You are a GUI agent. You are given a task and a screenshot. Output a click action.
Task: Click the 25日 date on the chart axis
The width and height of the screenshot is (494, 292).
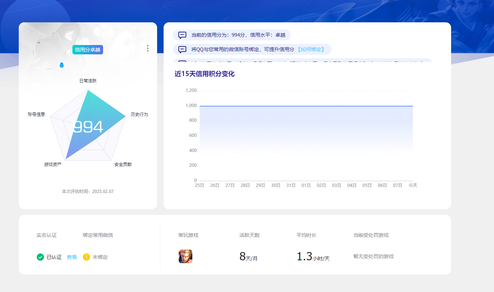(199, 185)
